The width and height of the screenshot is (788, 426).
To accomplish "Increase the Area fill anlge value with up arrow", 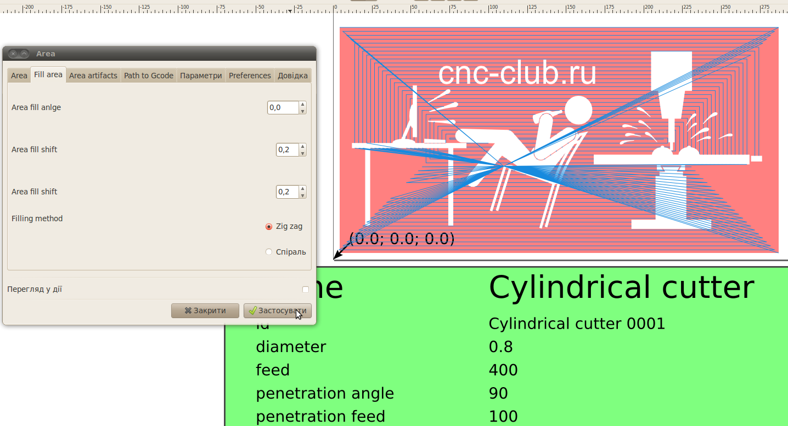I will [x=302, y=104].
